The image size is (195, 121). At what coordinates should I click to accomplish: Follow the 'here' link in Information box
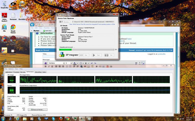[129, 39]
